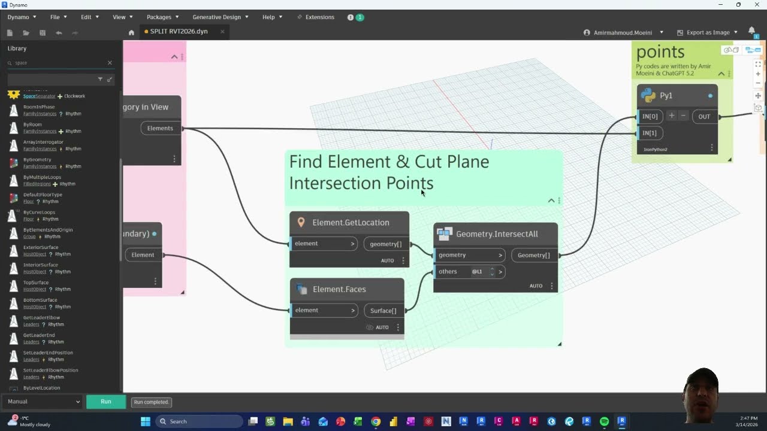Click the Python icon on Py1 node
Screen dimensions: 767x431
[648, 96]
